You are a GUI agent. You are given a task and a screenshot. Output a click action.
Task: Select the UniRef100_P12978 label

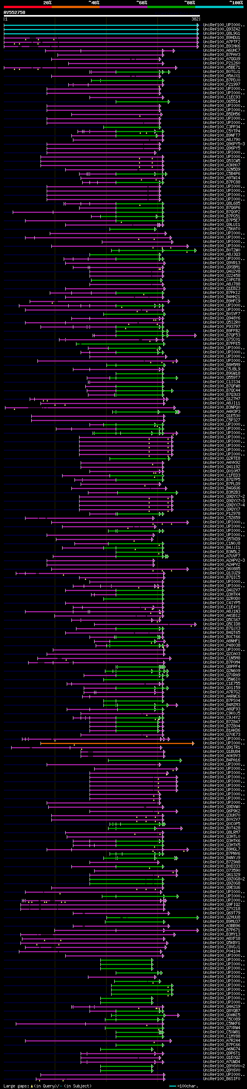pos(222,513)
